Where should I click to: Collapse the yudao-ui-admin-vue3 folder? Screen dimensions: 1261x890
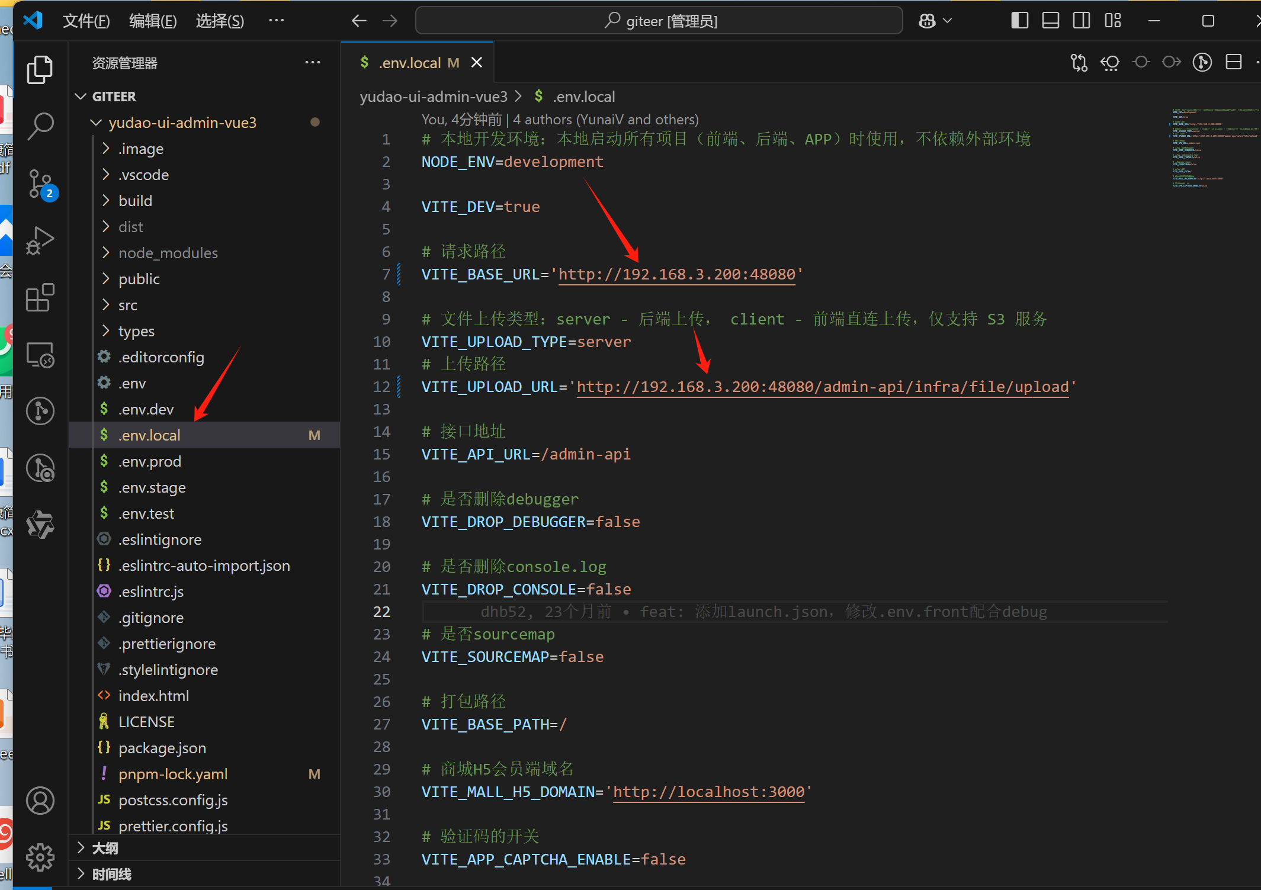(x=182, y=123)
